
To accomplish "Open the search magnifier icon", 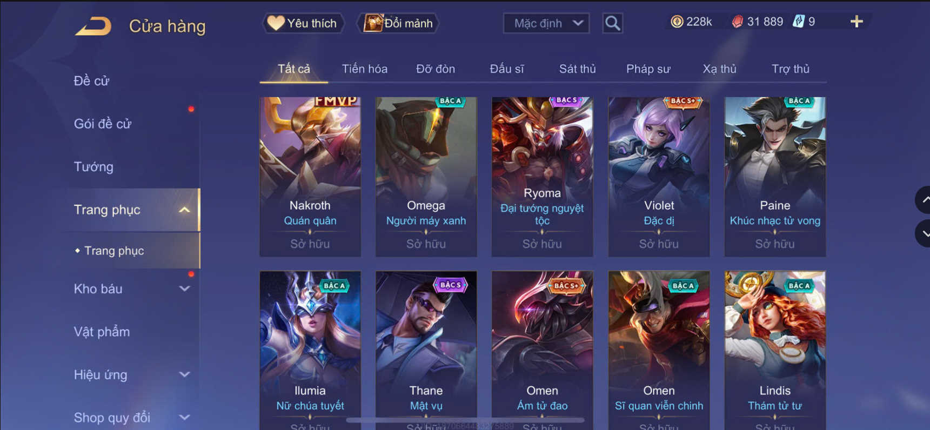I will point(612,23).
